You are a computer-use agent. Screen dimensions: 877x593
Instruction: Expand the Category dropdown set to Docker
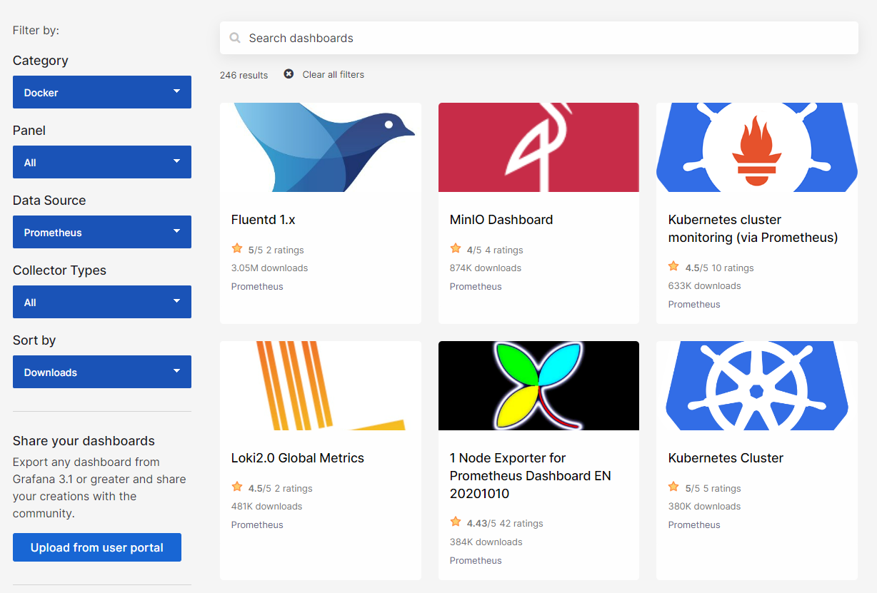(102, 92)
